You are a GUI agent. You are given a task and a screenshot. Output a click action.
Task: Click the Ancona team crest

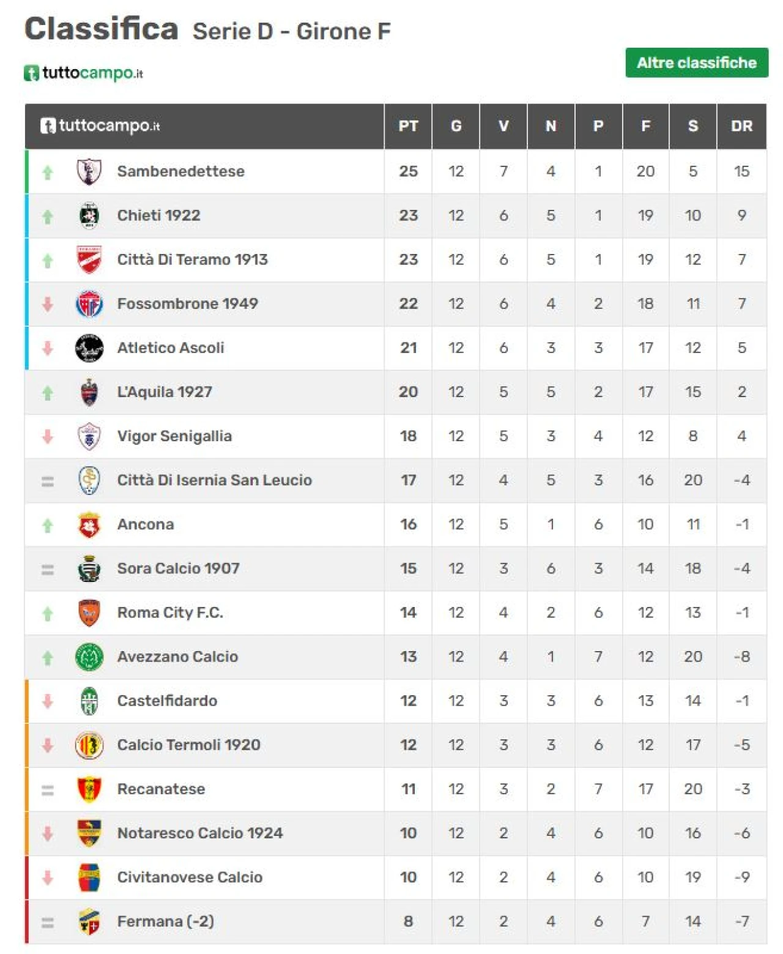point(89,524)
